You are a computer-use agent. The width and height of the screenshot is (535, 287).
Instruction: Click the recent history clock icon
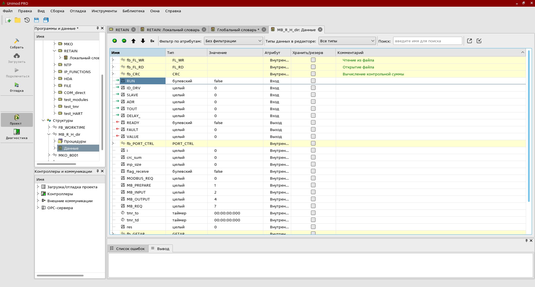[27, 20]
